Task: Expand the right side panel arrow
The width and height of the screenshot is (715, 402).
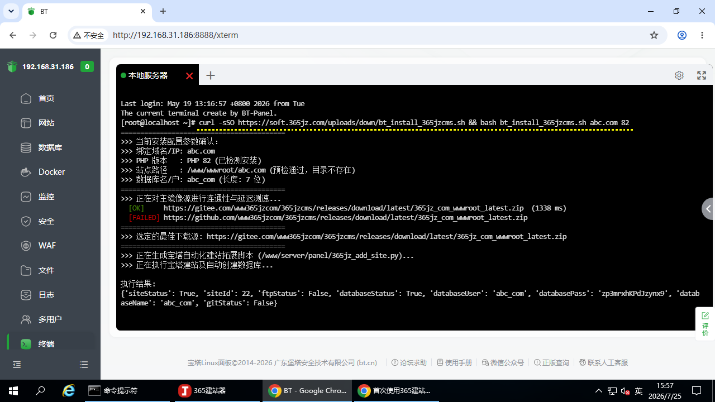Action: tap(708, 209)
